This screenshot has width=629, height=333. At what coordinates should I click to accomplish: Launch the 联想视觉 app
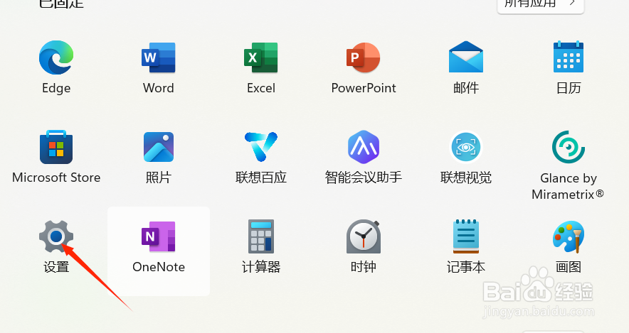click(466, 147)
